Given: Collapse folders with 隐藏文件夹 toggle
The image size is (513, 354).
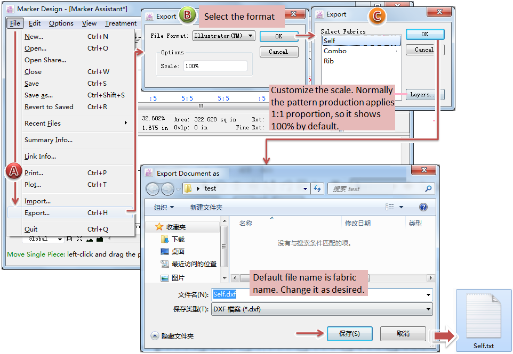Looking at the screenshot, I should pos(173,336).
